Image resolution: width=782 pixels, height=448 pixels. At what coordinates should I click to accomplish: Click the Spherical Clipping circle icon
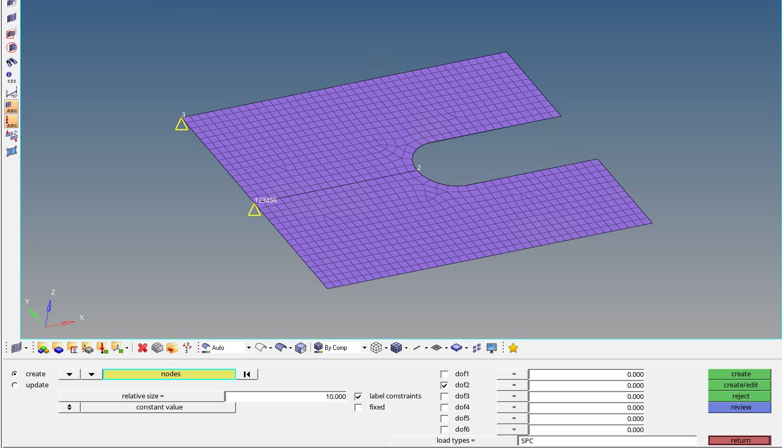click(x=11, y=47)
